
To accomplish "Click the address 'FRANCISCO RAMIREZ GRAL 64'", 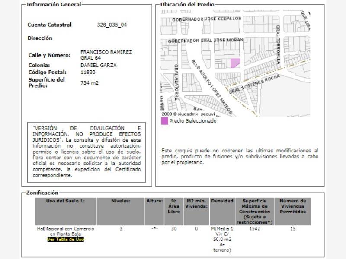I will pos(106,55).
